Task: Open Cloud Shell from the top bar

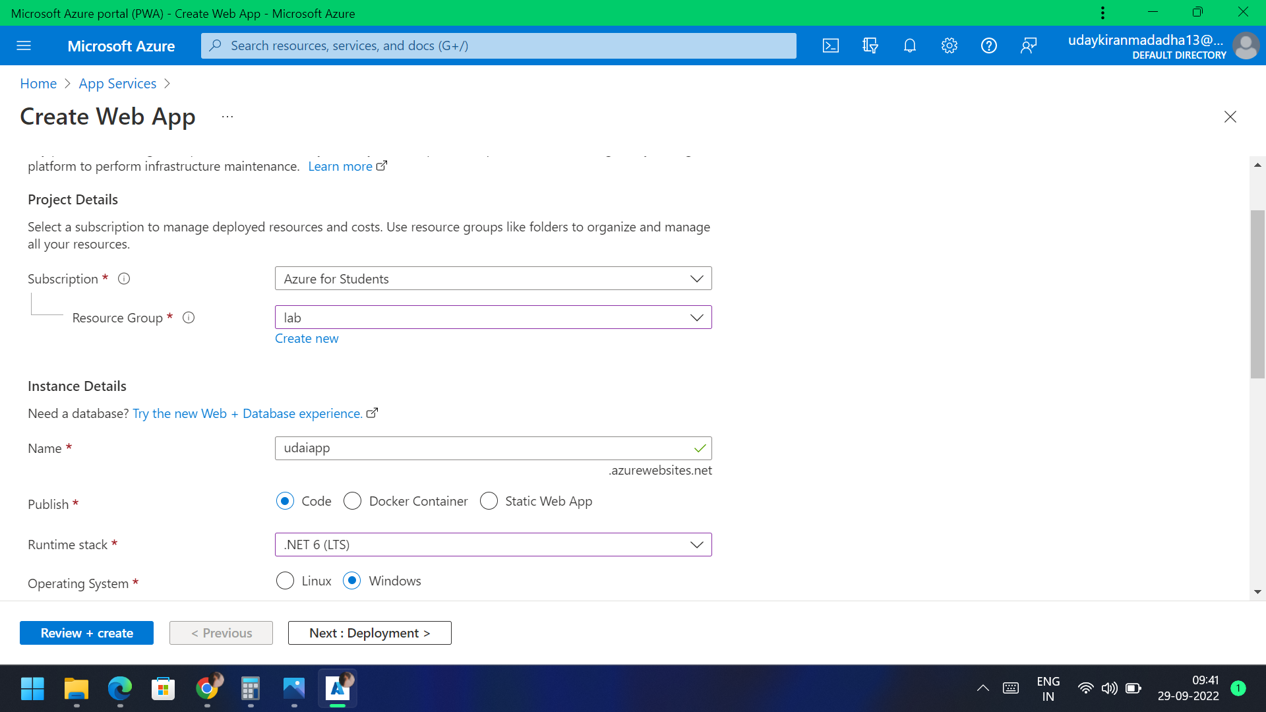Action: tap(831, 45)
